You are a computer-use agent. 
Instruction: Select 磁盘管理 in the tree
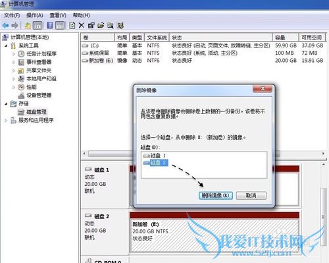pyautogui.click(x=36, y=112)
